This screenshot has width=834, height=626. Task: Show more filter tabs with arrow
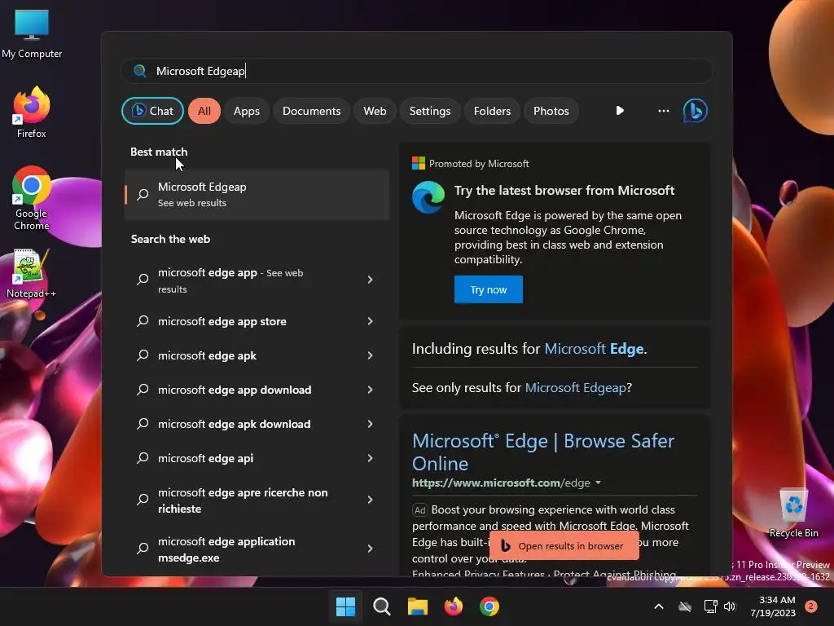point(620,111)
